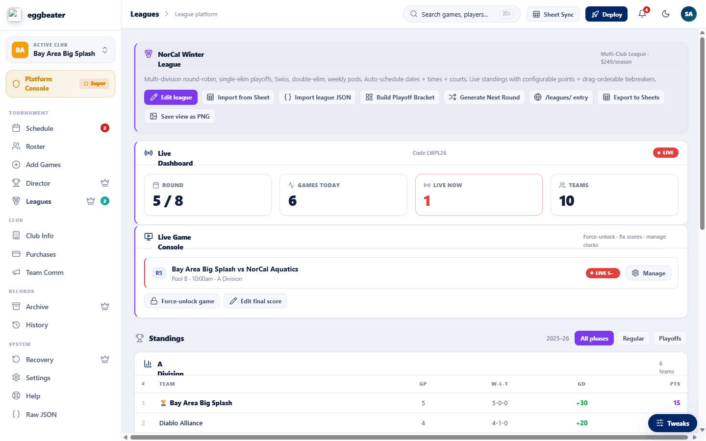The width and height of the screenshot is (706, 441).
Task: Click Save view as PNG button
Action: pyautogui.click(x=179, y=117)
